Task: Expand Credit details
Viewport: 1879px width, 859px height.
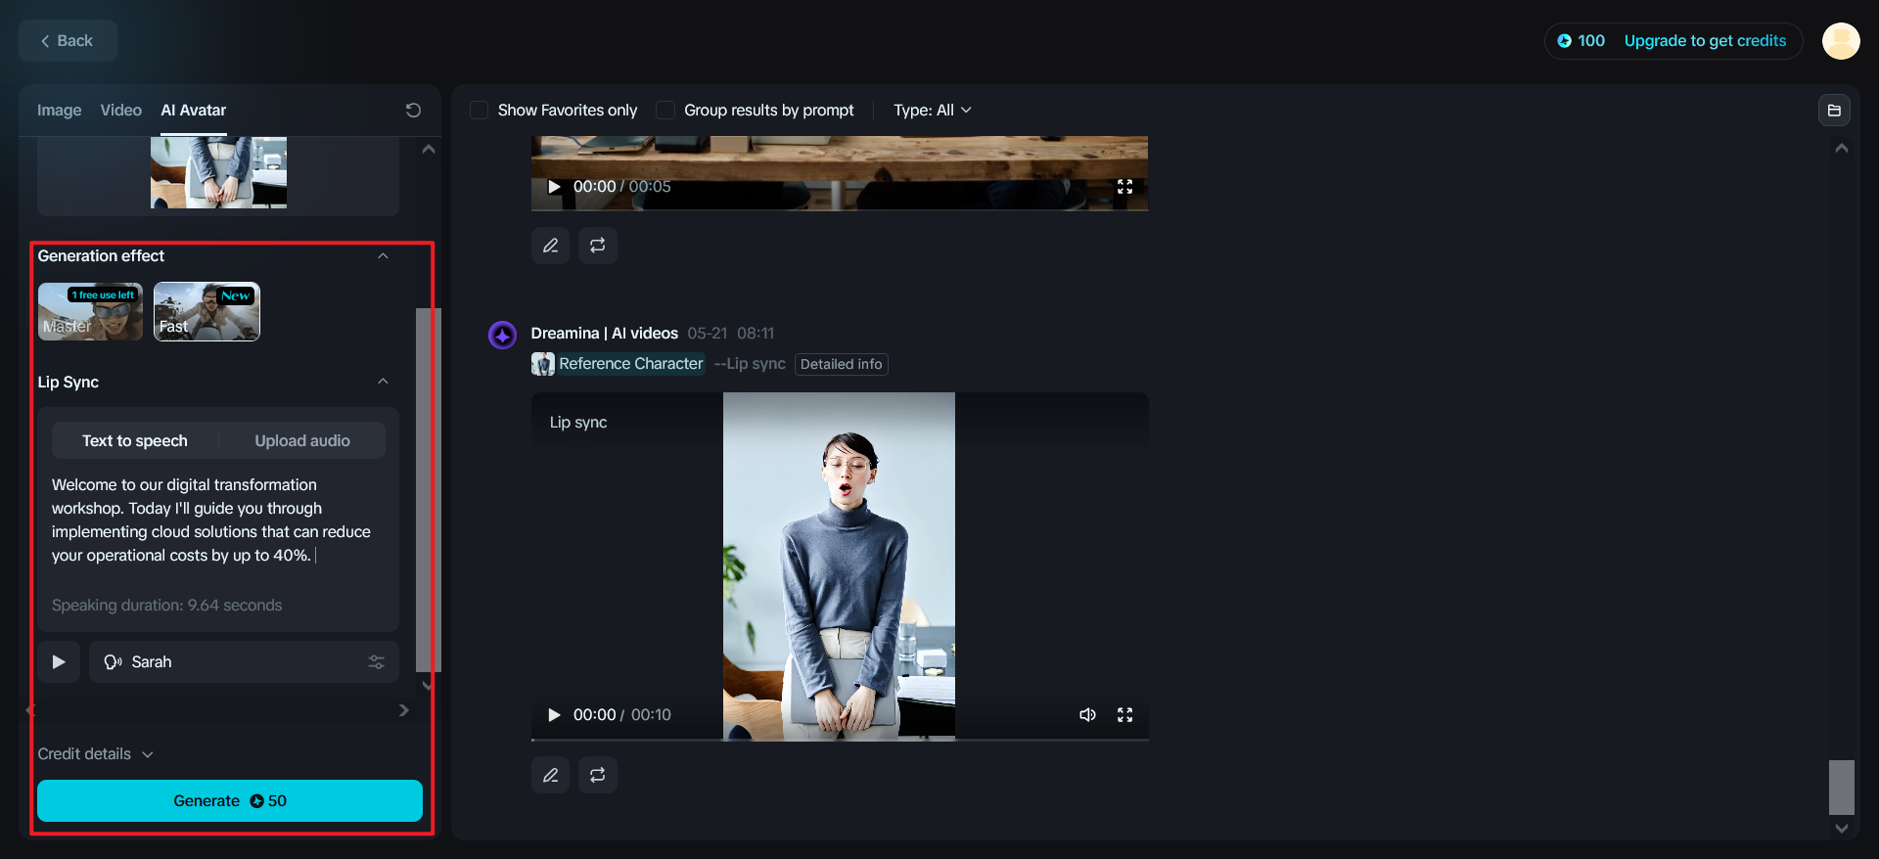Action: point(95,754)
